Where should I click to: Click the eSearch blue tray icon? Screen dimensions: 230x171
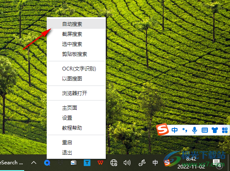(x=47, y=163)
